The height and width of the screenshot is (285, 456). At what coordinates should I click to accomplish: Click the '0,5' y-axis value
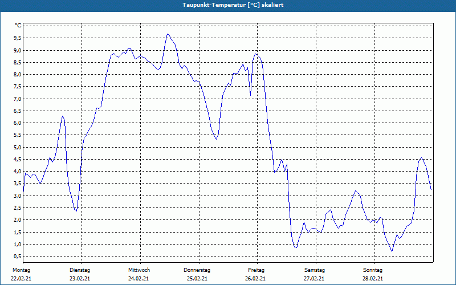click(18, 256)
